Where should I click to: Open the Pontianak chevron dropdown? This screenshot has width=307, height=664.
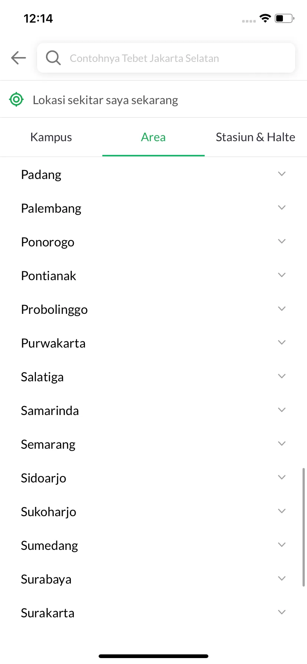[282, 275]
